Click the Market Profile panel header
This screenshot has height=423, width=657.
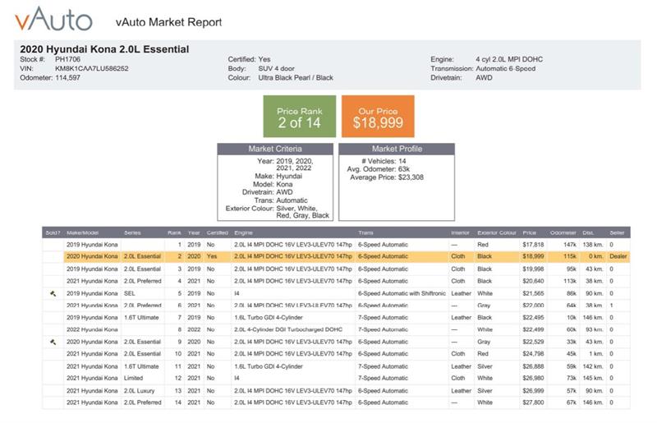pos(397,149)
